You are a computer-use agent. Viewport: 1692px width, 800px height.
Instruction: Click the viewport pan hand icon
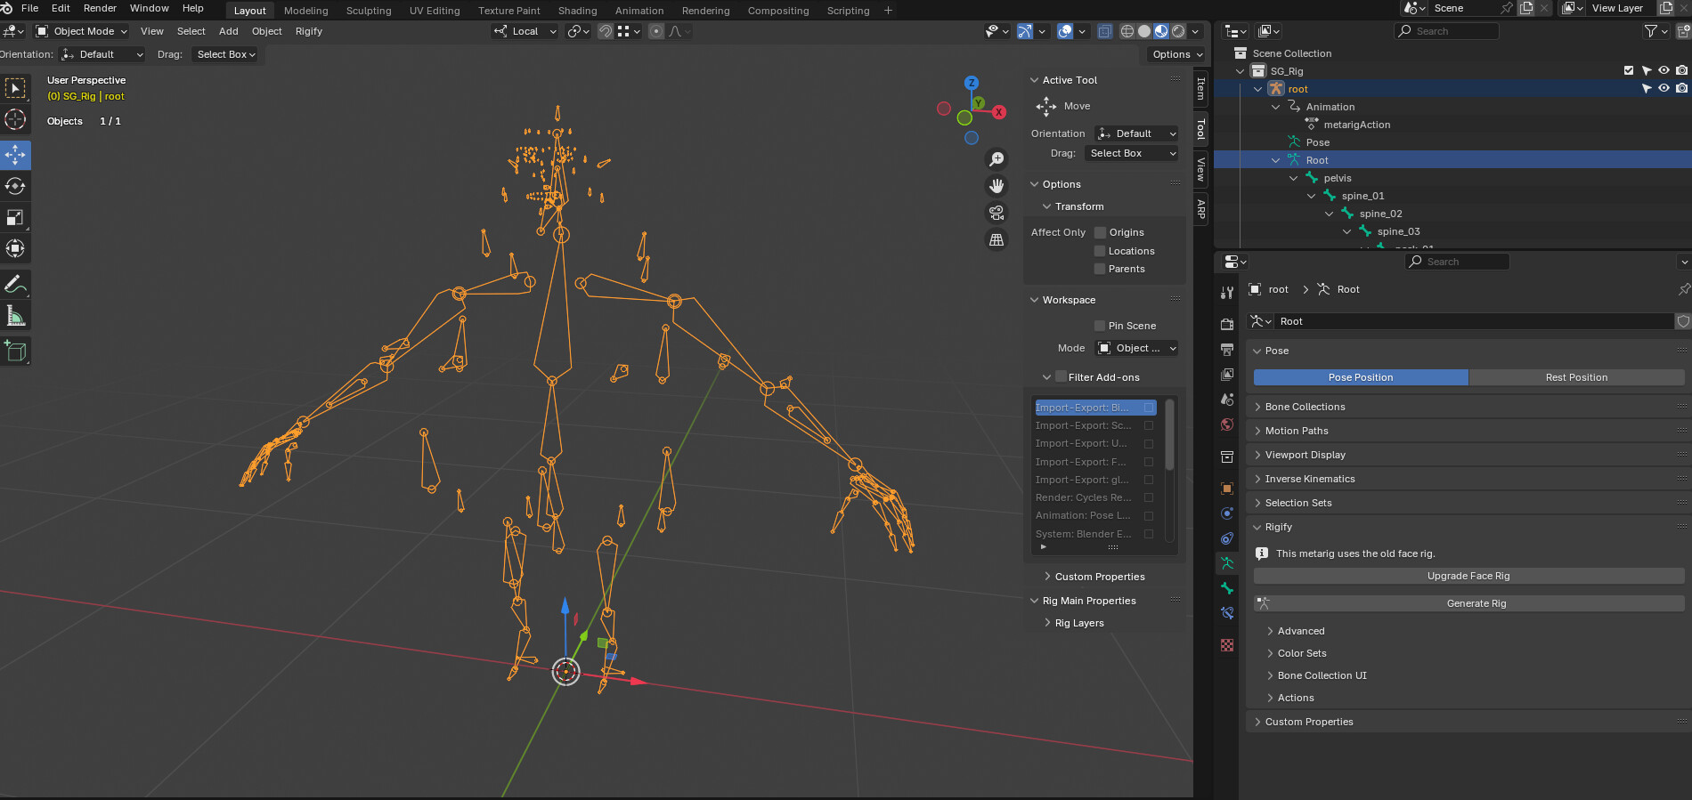996,186
